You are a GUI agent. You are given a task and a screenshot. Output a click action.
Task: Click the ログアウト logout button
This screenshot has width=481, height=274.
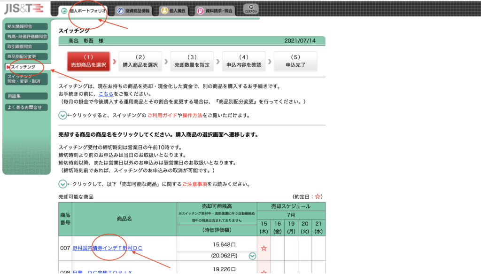pos(251,9)
